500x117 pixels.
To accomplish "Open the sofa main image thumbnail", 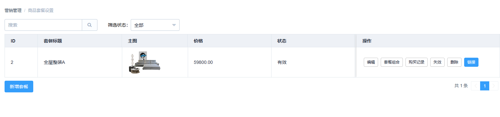I will [144, 62].
